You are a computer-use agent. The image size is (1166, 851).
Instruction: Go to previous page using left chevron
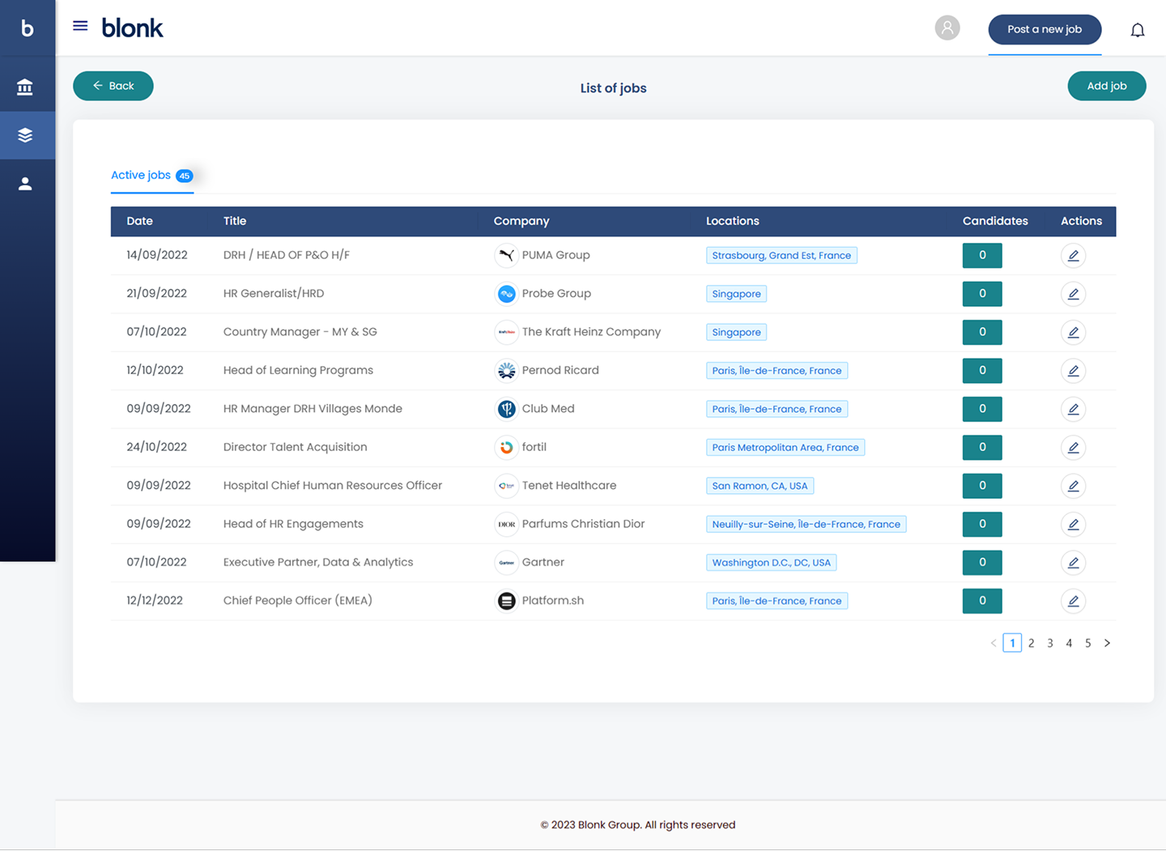[994, 643]
